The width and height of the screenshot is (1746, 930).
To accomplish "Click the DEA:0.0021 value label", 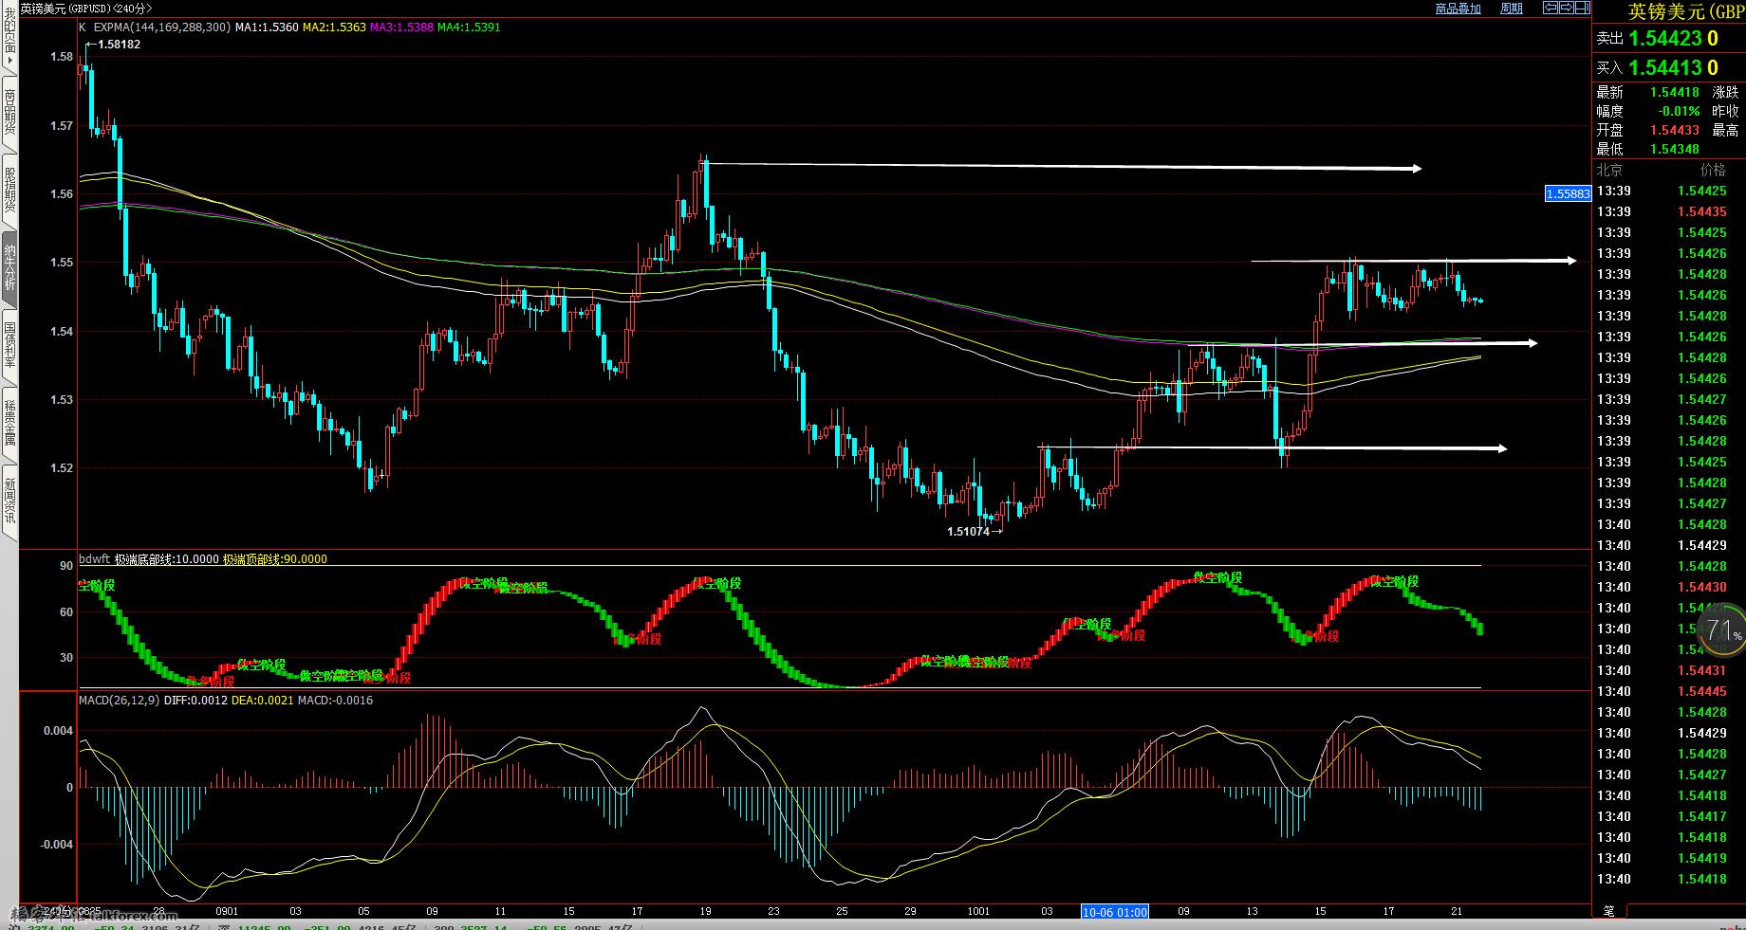I will pyautogui.click(x=263, y=701).
